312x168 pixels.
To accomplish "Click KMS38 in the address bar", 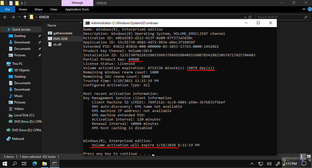I will (44, 17).
